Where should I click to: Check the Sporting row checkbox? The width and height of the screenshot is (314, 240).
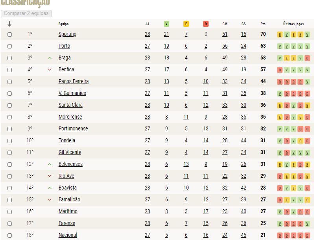coord(9,35)
